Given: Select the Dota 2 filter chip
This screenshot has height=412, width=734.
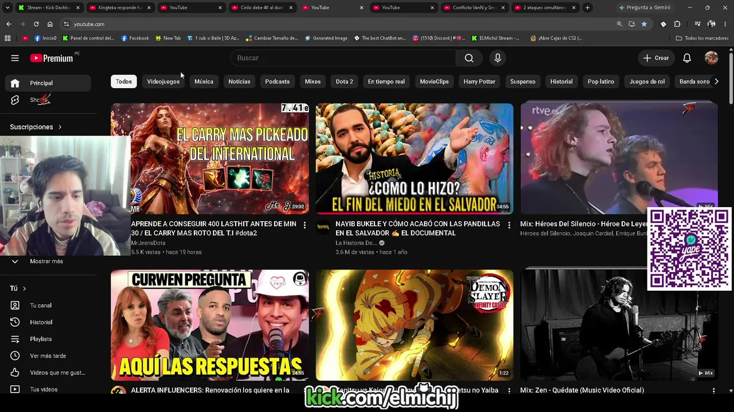Looking at the screenshot, I should coord(345,81).
